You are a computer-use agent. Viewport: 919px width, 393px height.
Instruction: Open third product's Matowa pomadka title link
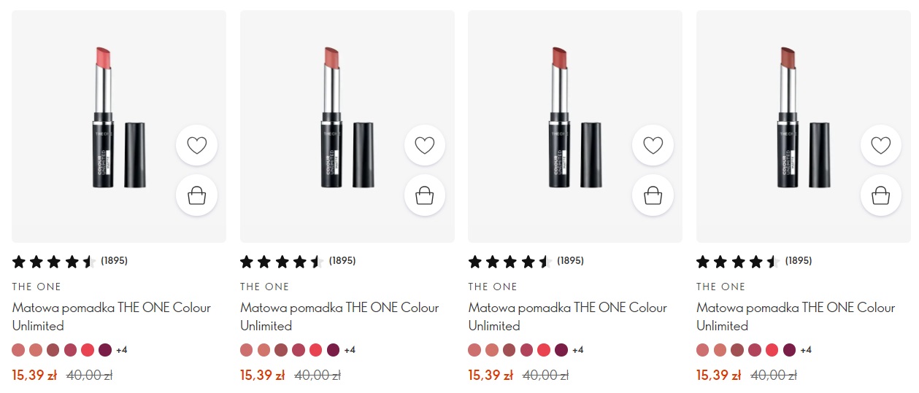(x=568, y=316)
